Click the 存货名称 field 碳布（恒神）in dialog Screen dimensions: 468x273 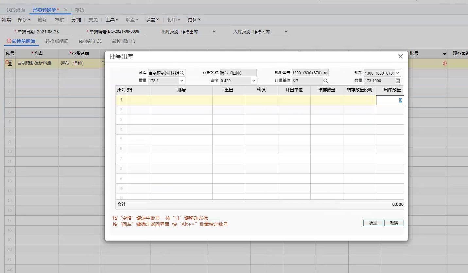pos(238,73)
